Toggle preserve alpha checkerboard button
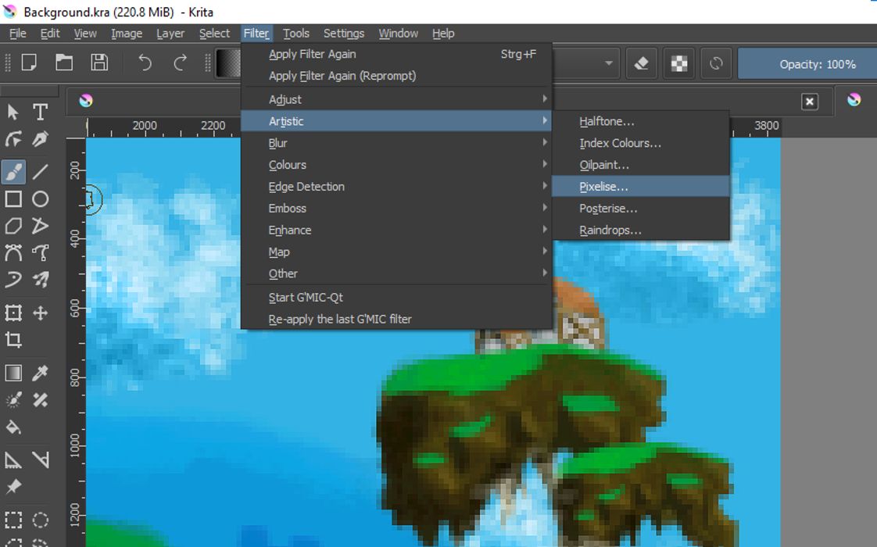Screen dimensions: 877x547 (x=679, y=64)
